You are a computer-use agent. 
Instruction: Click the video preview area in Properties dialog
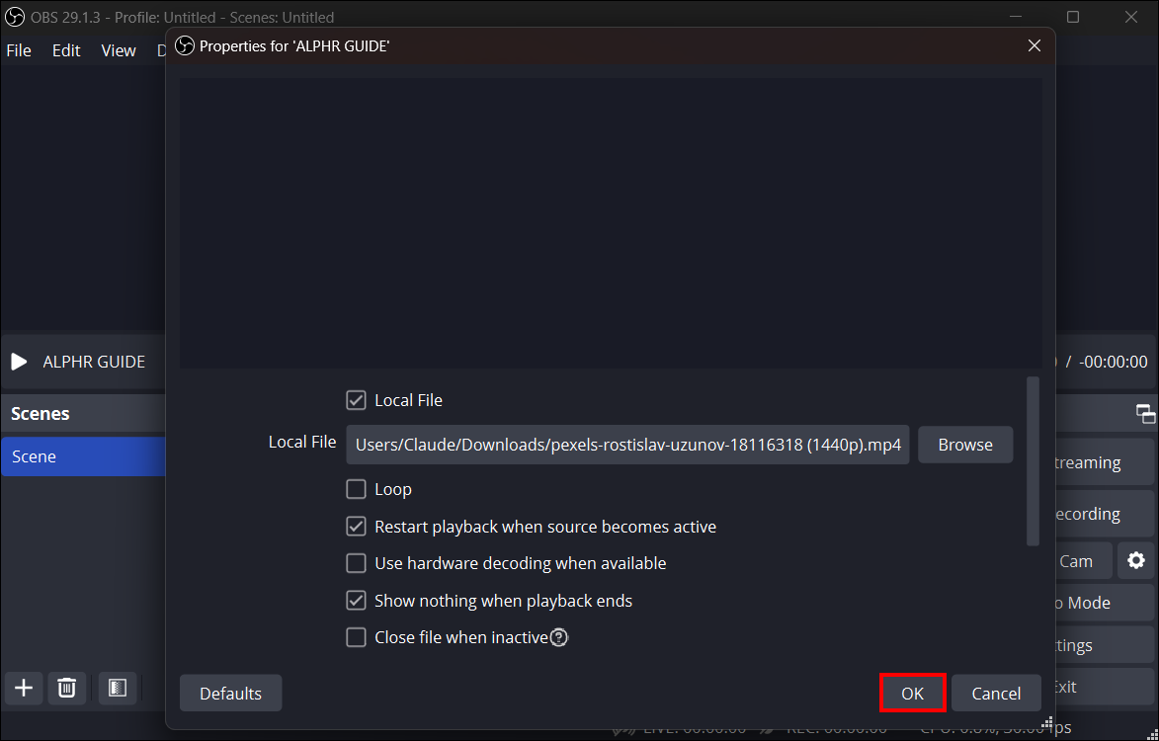pyautogui.click(x=611, y=223)
